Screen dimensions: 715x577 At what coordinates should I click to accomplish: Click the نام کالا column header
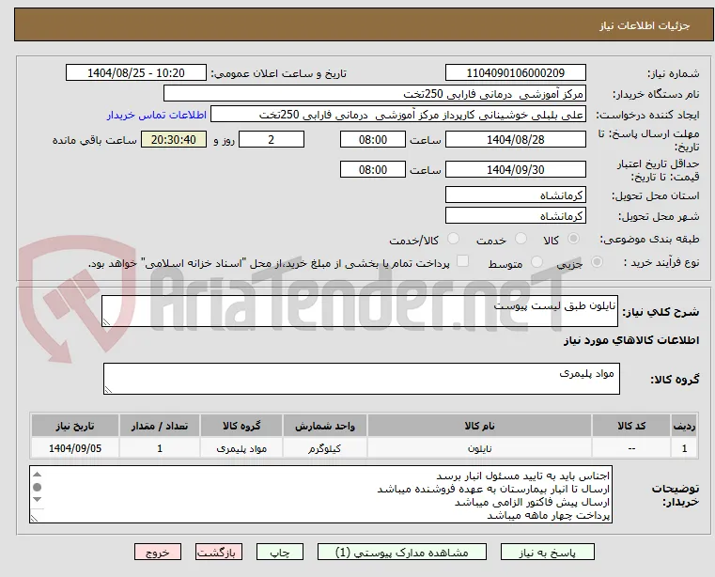click(480, 426)
